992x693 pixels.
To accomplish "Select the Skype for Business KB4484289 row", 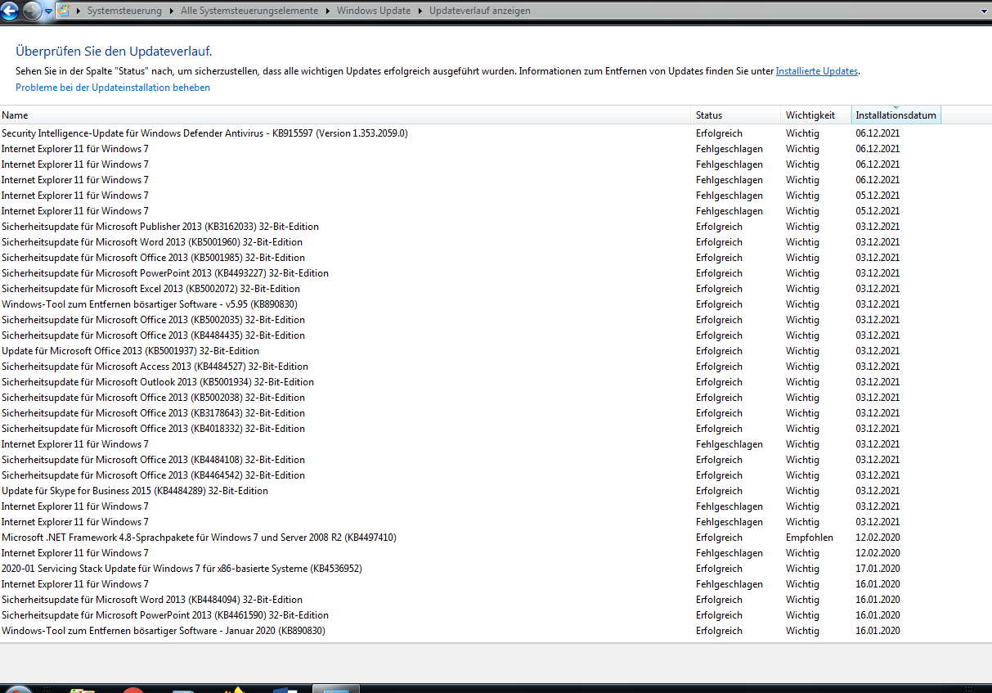I will [x=496, y=491].
